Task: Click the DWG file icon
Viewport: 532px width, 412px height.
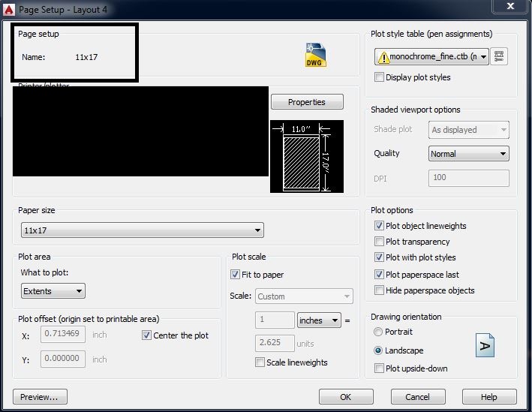Action: tap(316, 55)
